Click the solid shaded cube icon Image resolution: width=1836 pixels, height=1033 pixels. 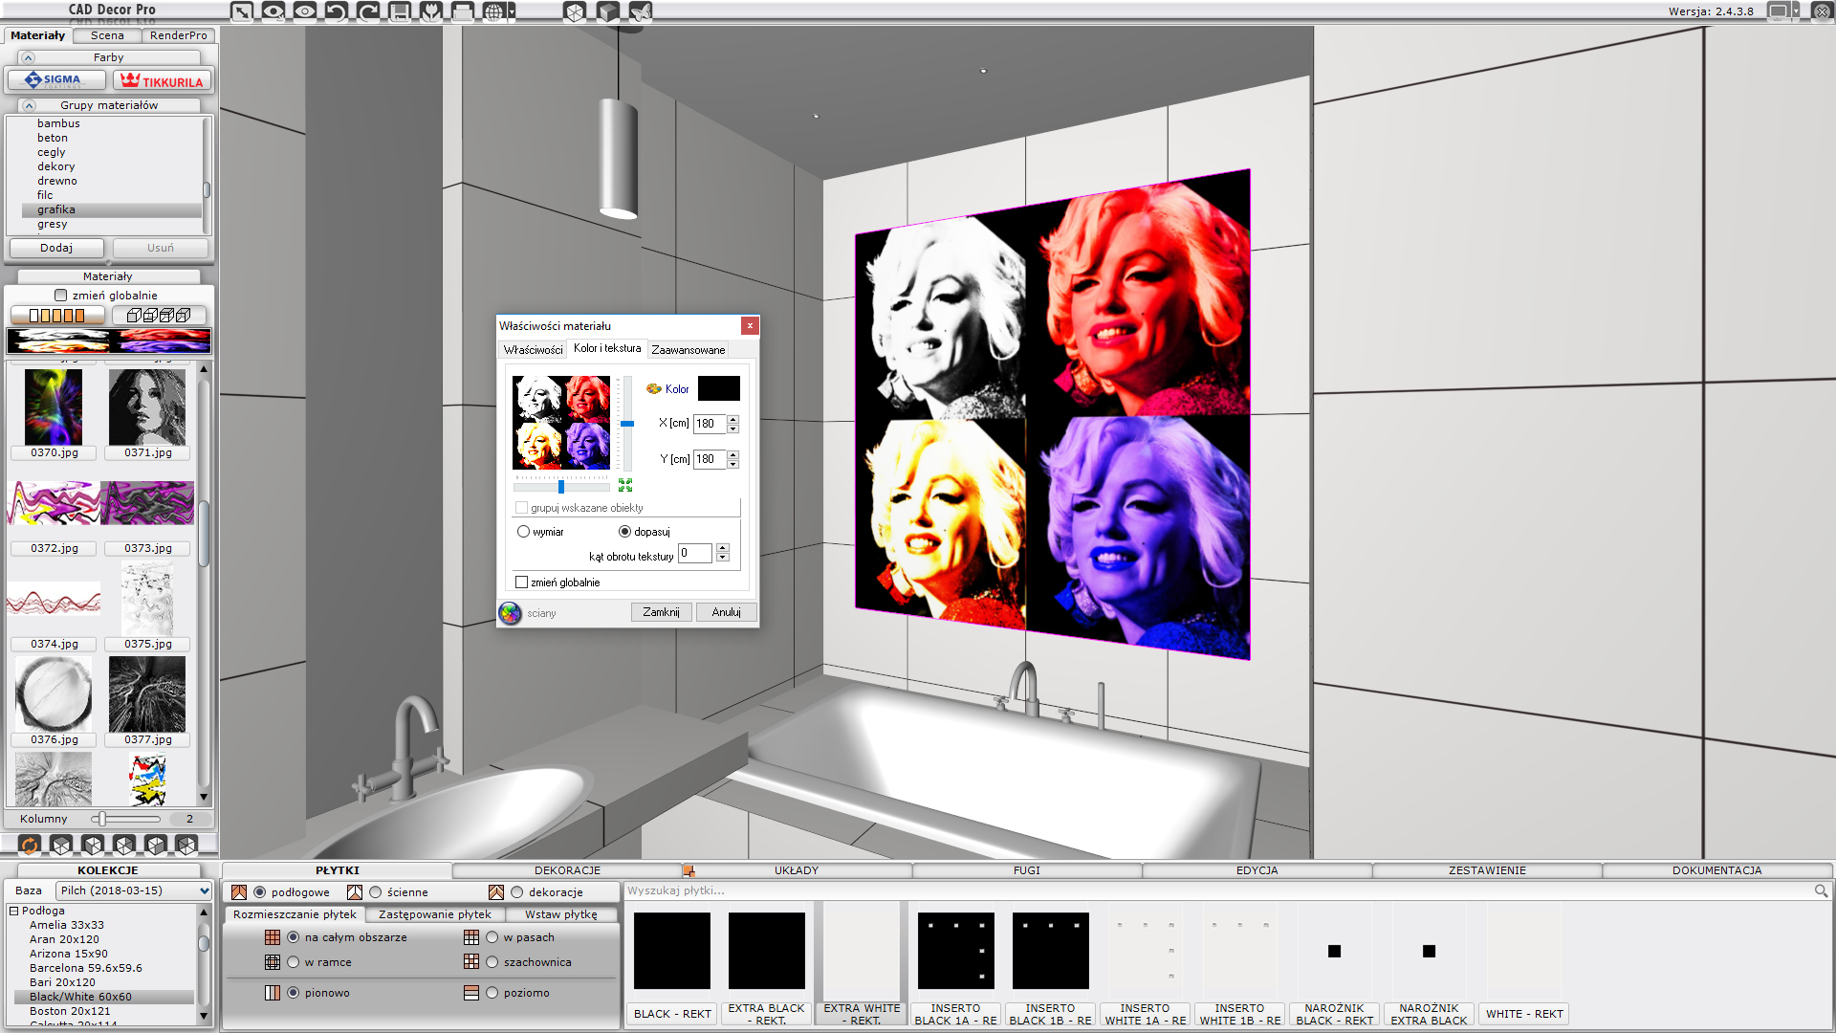click(x=608, y=11)
